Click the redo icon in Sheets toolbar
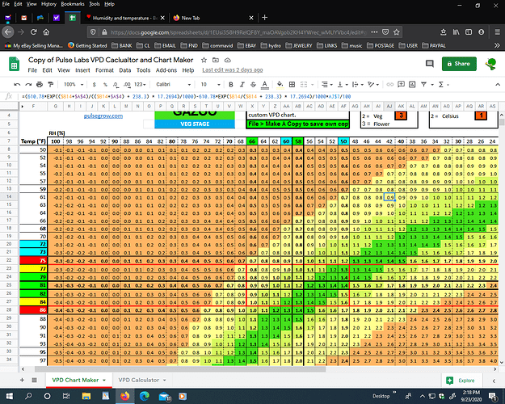Screen dimensions: 505x404 [28, 84]
